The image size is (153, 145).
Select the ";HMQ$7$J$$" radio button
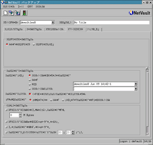[x=30, y=100]
